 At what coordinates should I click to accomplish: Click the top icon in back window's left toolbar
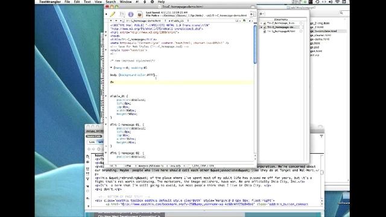pos(87,157)
